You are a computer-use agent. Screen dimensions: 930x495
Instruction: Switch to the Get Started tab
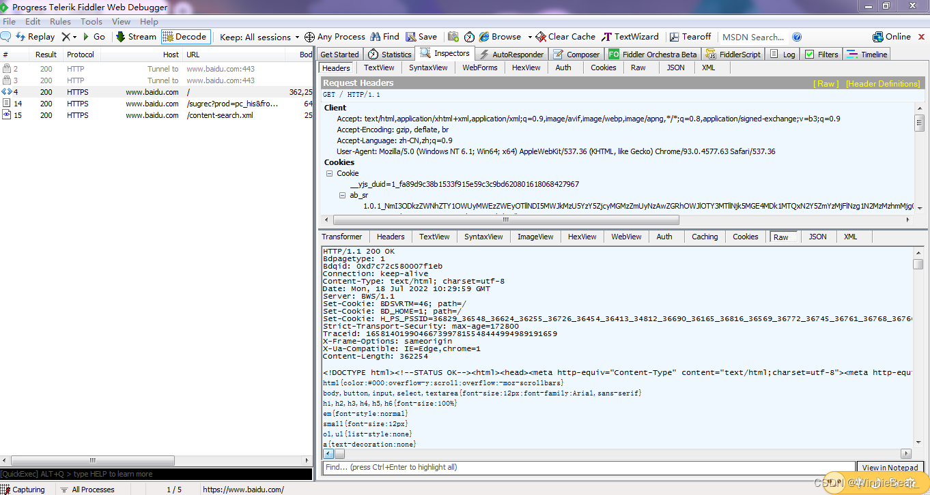(x=339, y=55)
